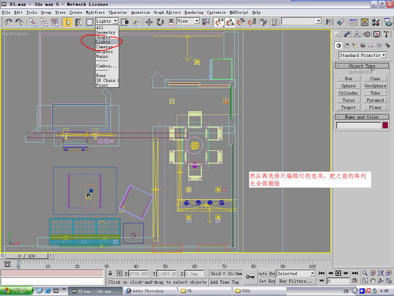
Task: Open the Selected key filter dropdown
Action: 295,273
